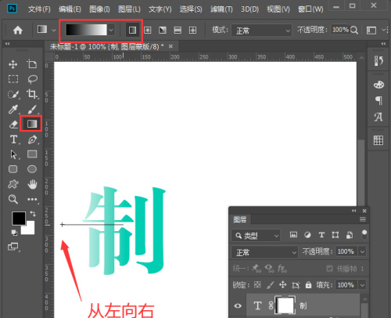The width and height of the screenshot is (391, 318).
Task: Open the layer filter 类型 dropdown
Action: 256,236
